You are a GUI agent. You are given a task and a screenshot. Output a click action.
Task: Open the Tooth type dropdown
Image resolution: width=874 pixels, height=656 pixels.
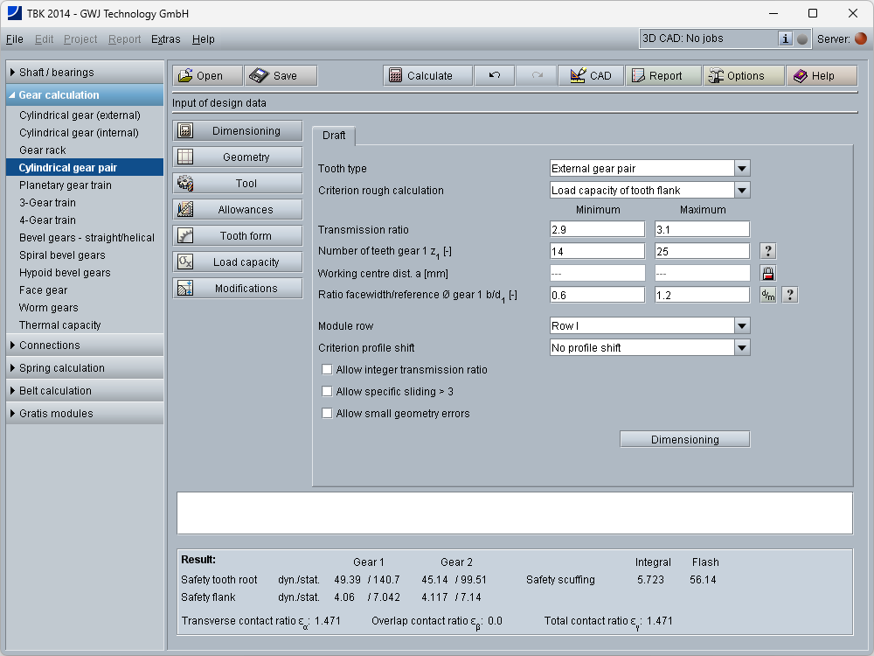tap(741, 169)
